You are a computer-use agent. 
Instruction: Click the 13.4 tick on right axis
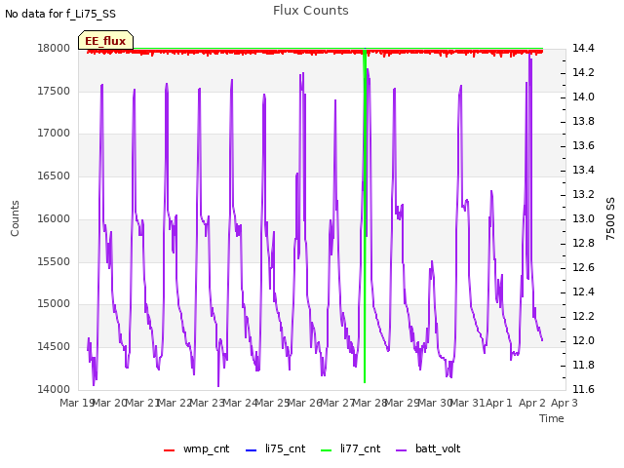click(583, 170)
